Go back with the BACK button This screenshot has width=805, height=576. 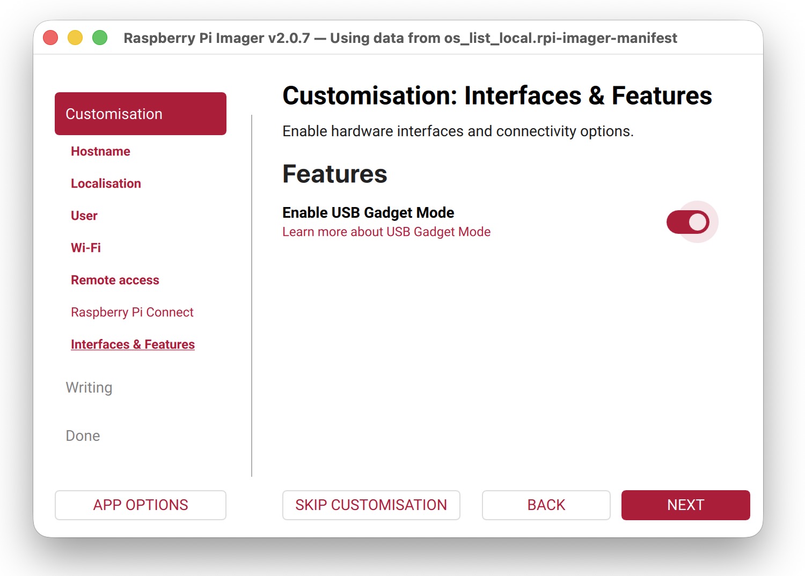[x=546, y=505]
